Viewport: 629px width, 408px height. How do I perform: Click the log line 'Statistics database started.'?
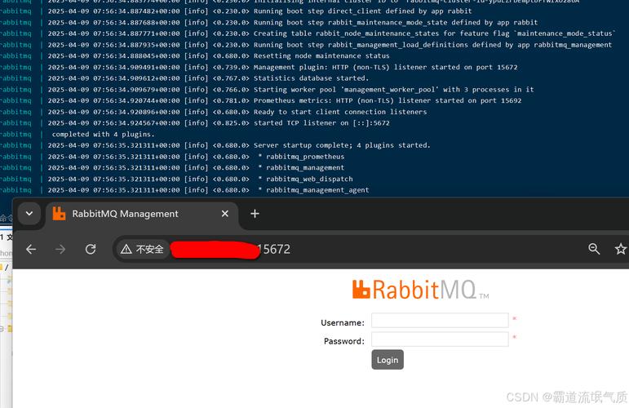tap(311, 78)
